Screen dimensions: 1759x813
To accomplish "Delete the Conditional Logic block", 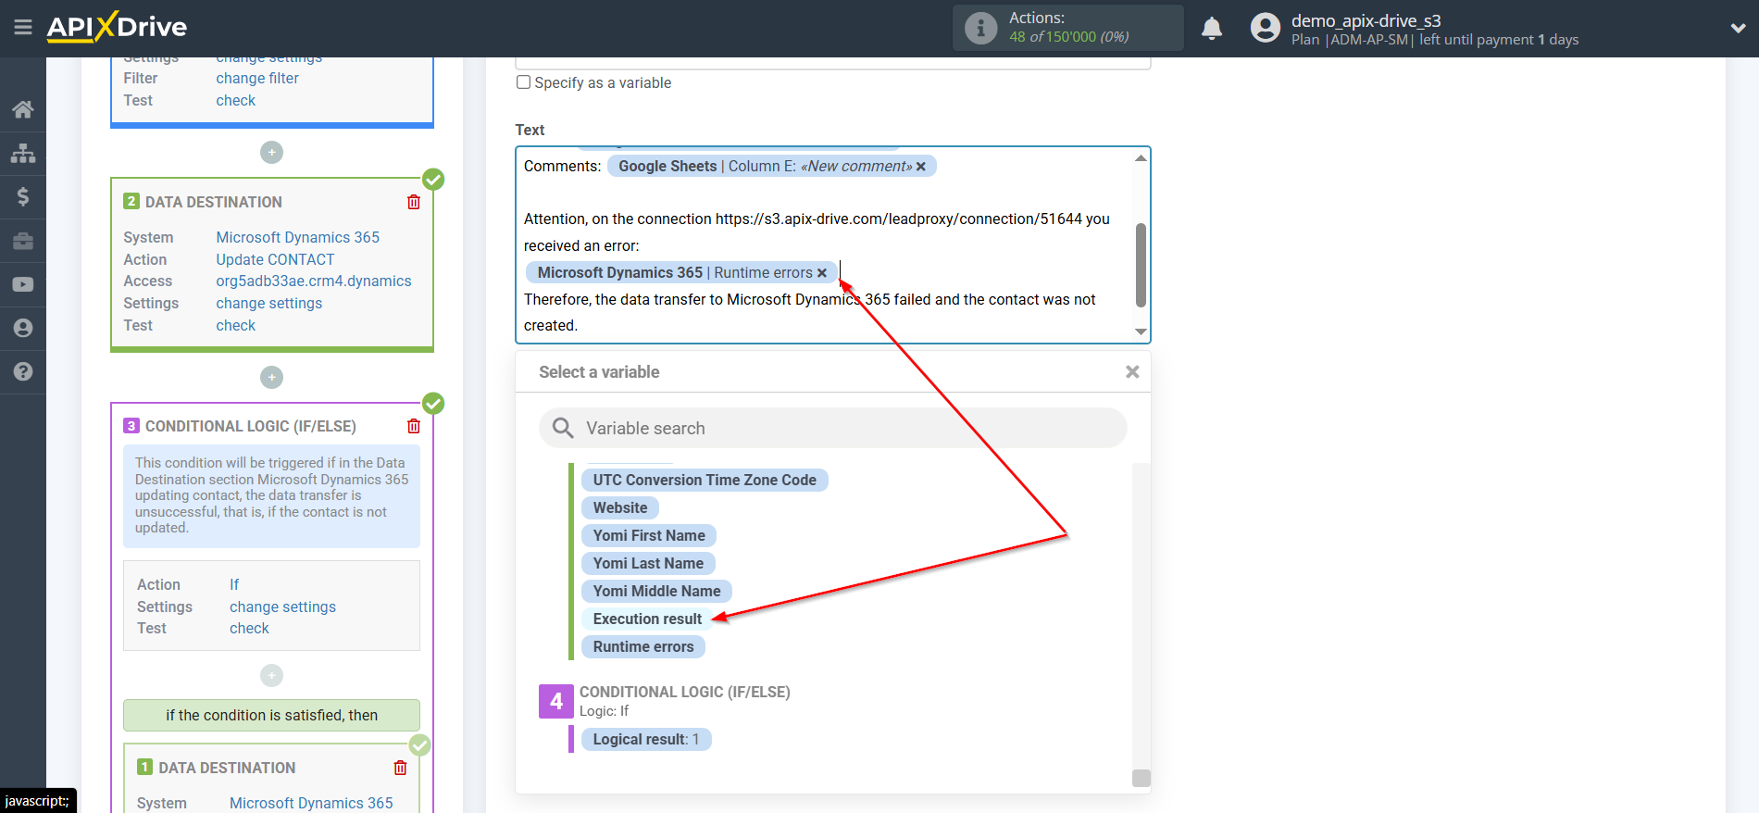I will pyautogui.click(x=414, y=426).
